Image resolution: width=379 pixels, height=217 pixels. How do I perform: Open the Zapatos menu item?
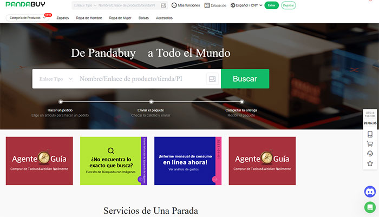[x=63, y=18]
